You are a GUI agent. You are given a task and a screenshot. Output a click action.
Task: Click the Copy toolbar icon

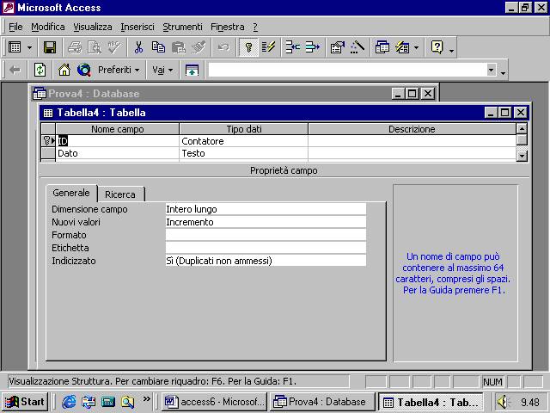coord(158,47)
